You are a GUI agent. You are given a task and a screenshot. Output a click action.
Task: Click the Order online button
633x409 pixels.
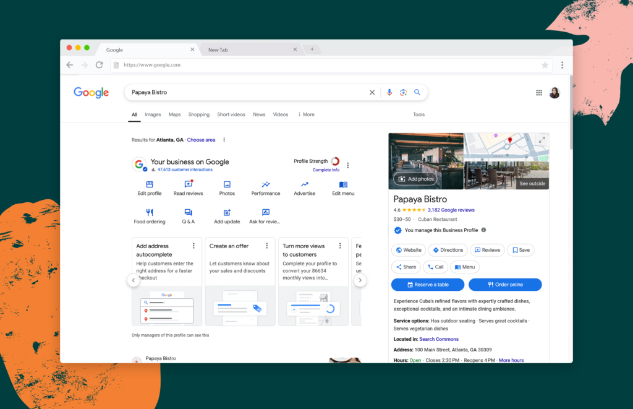pyautogui.click(x=505, y=285)
